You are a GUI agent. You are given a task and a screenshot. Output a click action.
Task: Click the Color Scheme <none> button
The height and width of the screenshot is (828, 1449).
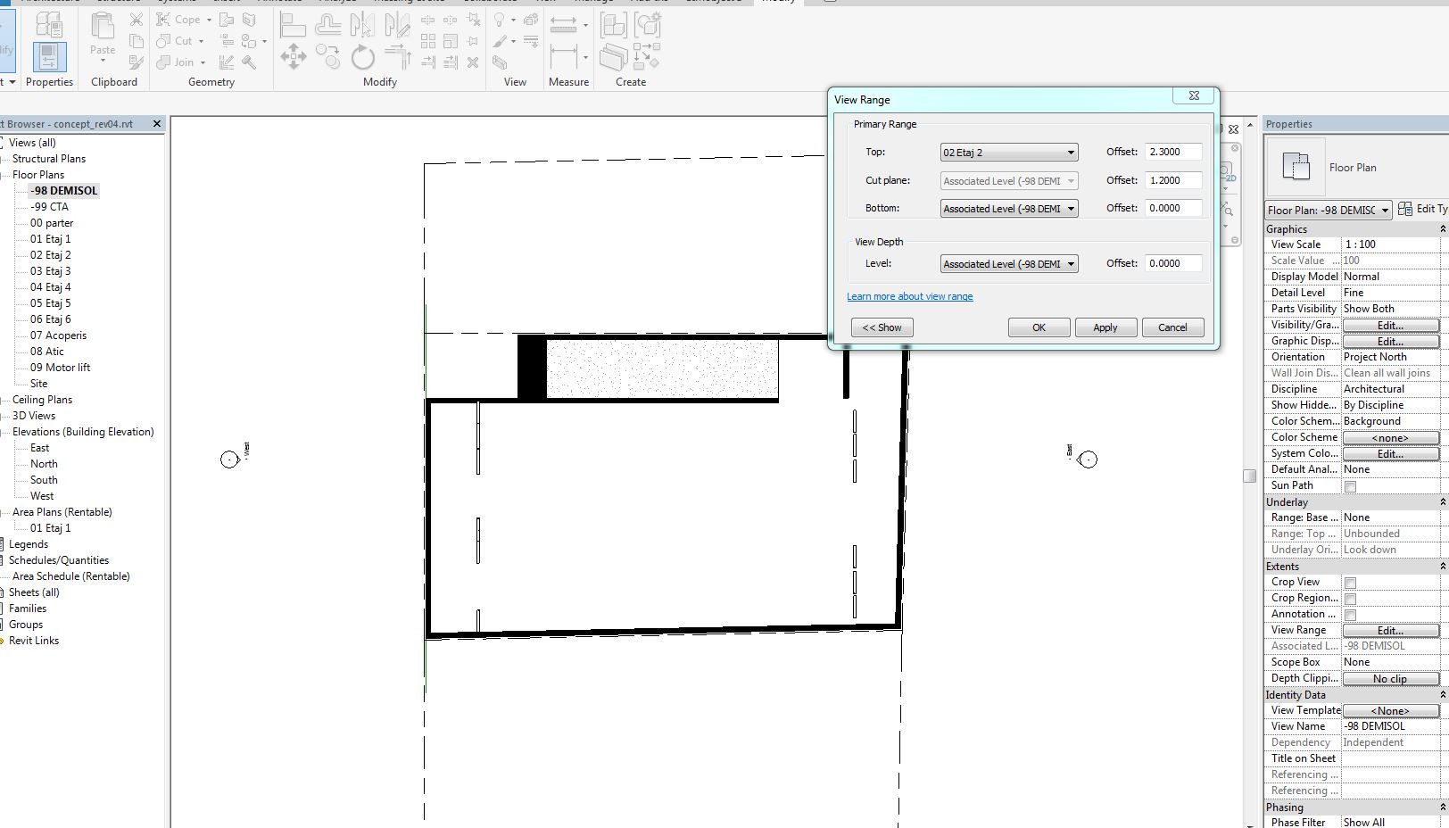tap(1390, 438)
